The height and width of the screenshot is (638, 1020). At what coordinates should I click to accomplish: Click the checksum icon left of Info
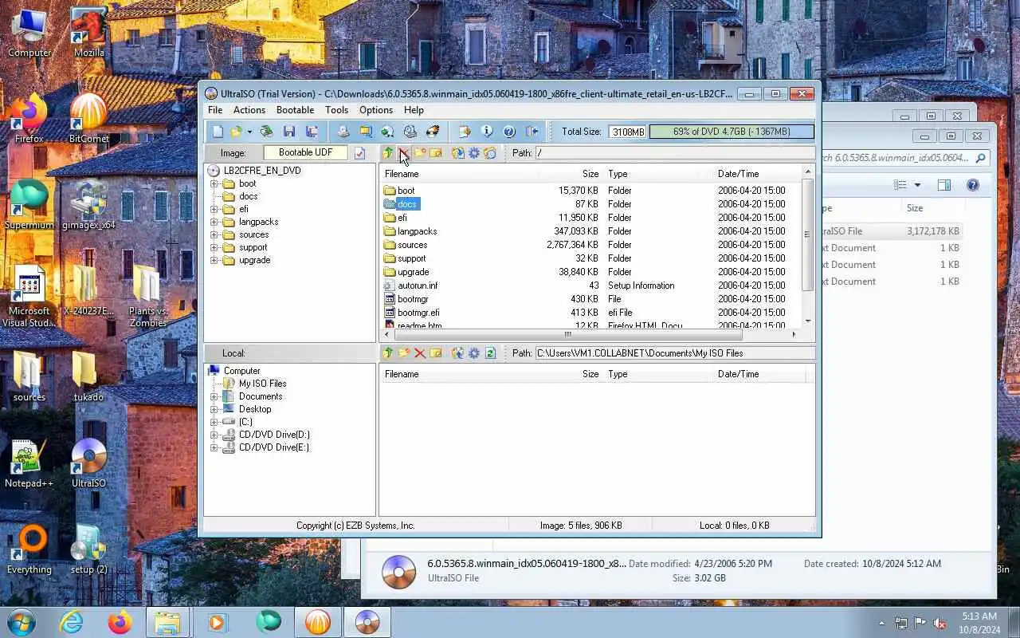tap(465, 132)
